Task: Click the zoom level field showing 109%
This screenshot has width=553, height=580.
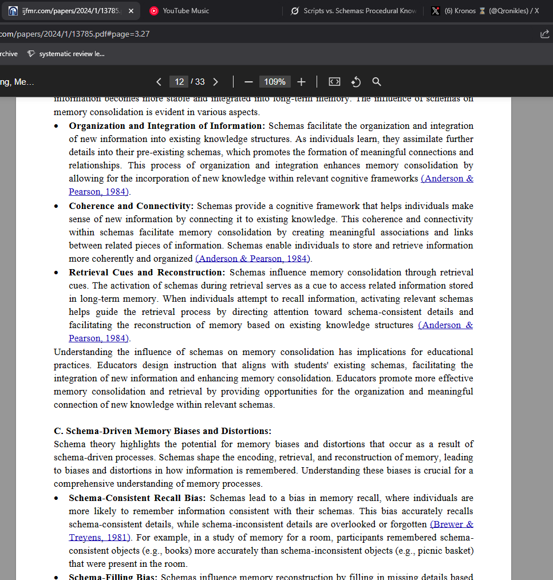Action: tap(275, 82)
